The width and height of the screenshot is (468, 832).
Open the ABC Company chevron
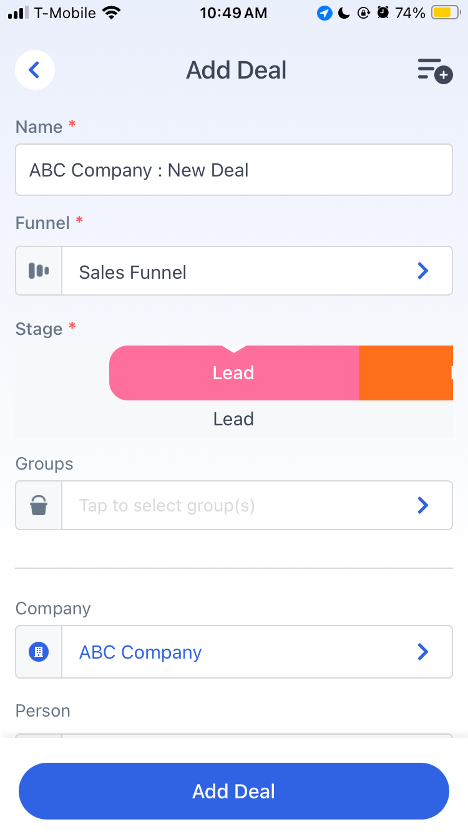coord(423,652)
